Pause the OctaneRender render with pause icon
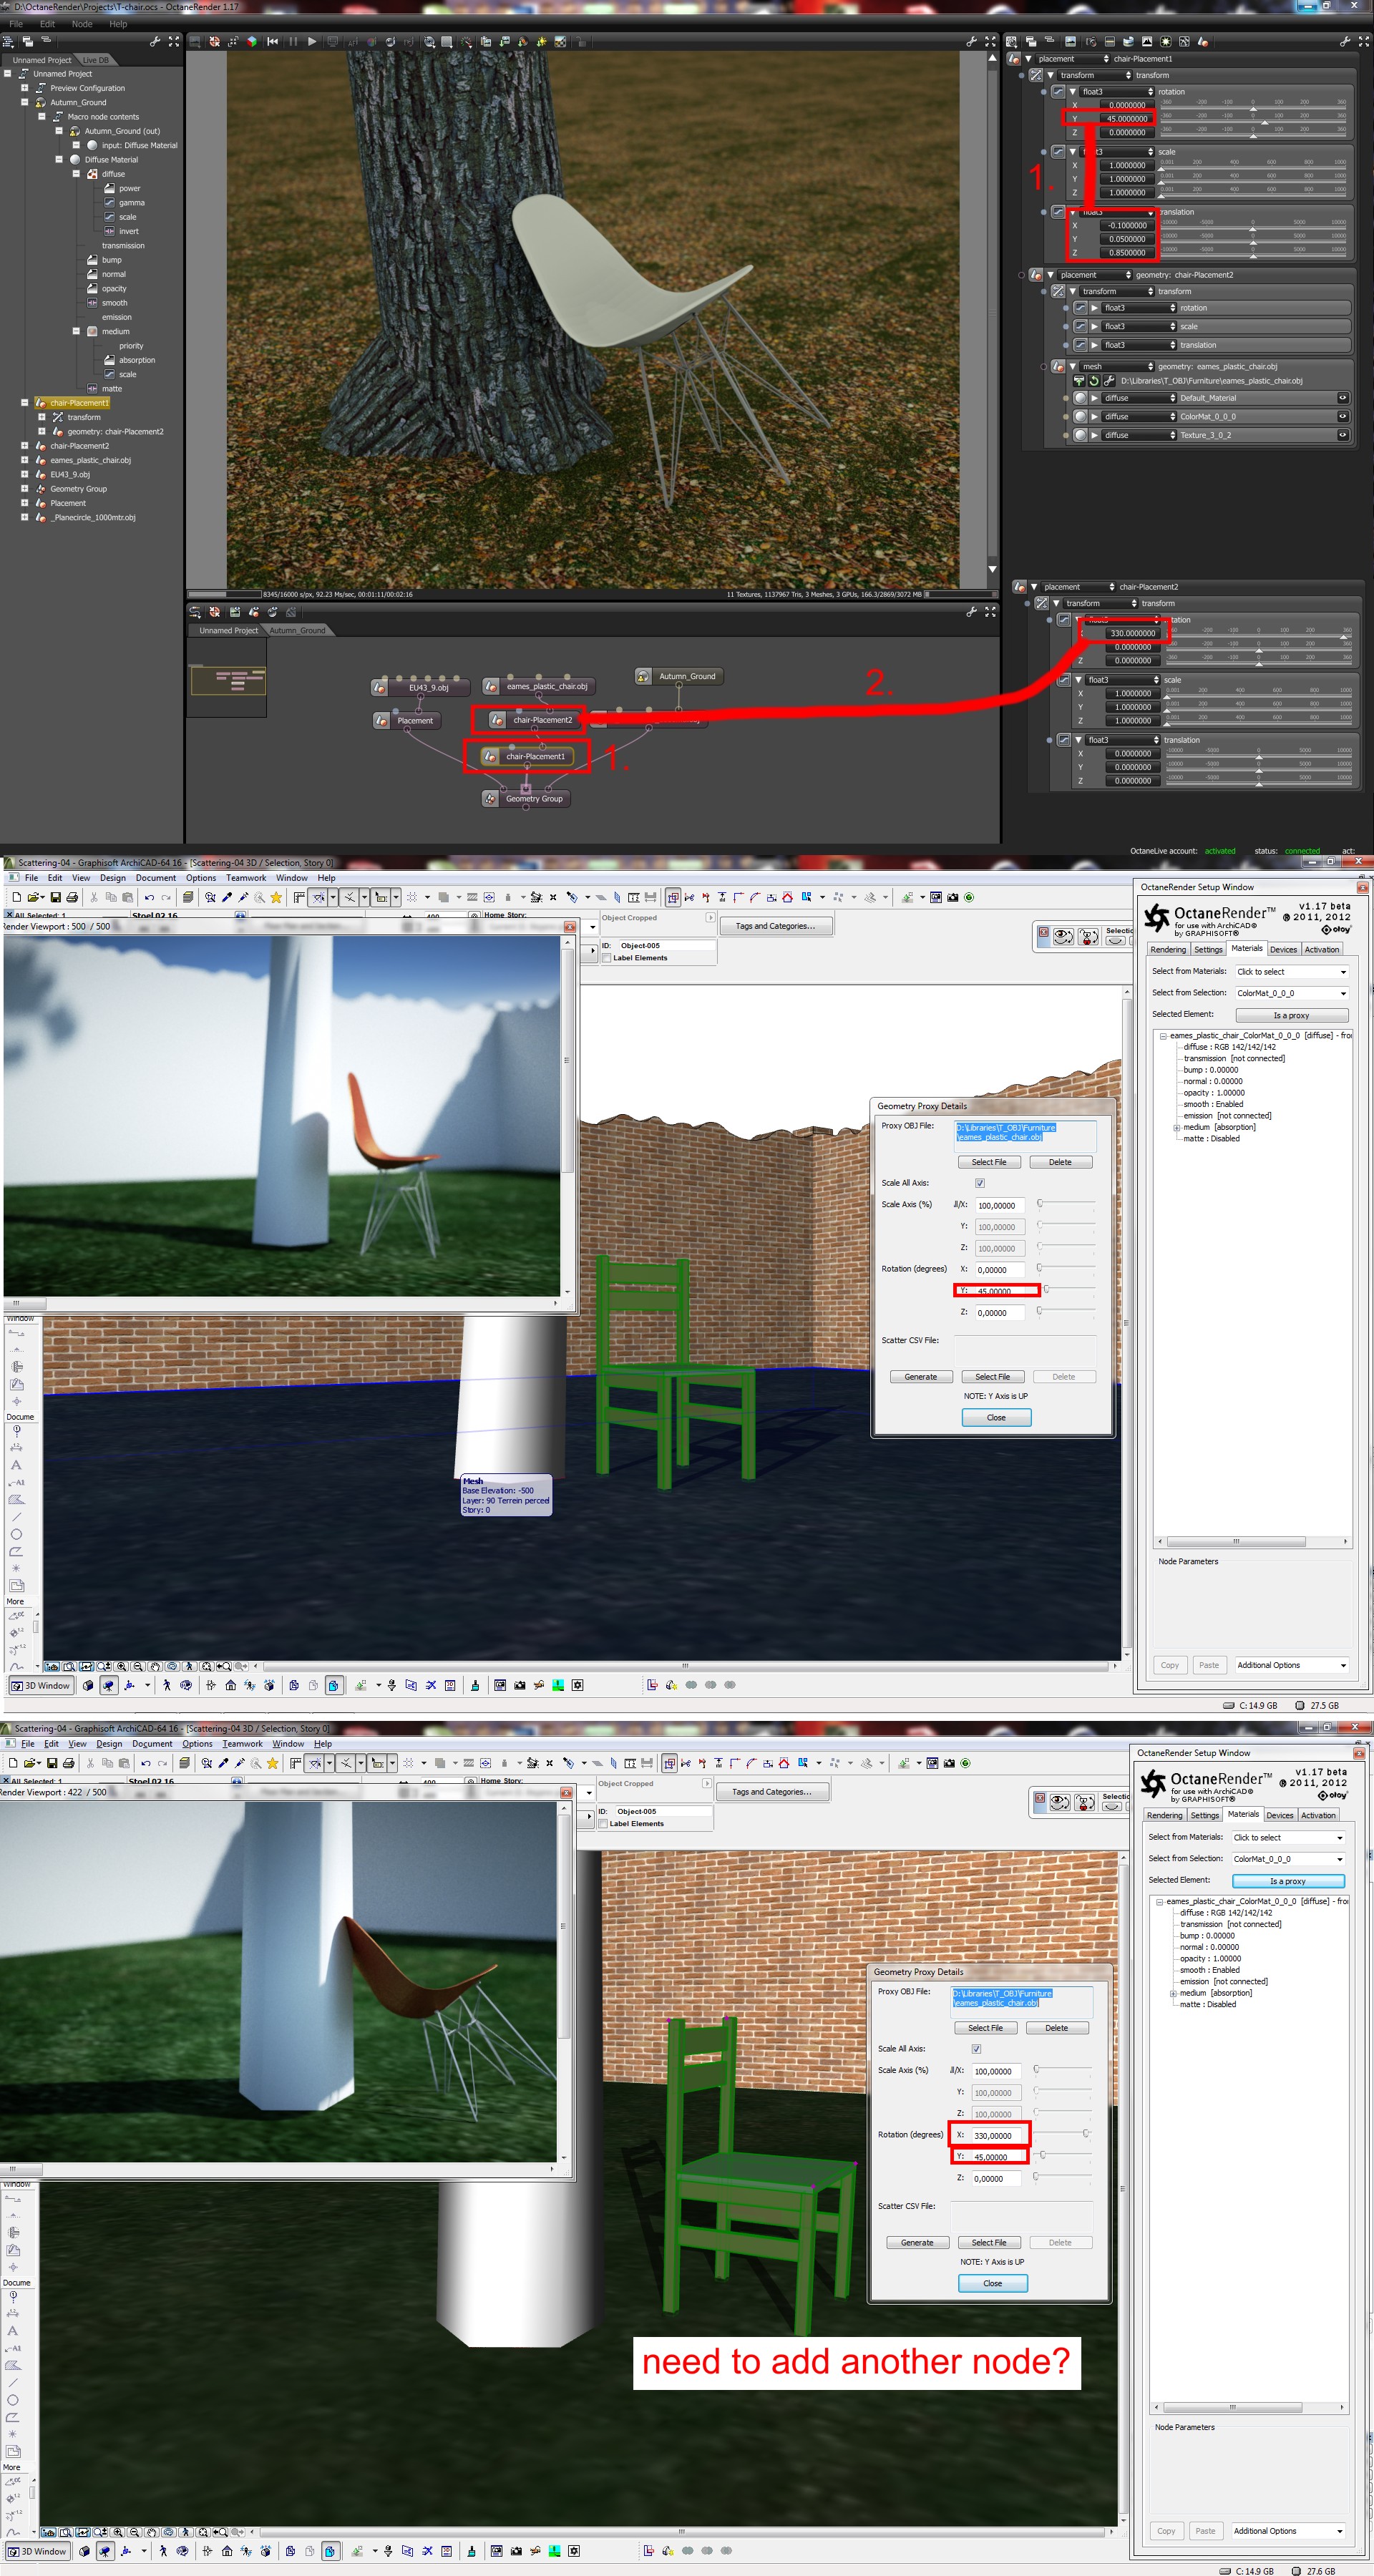Viewport: 1374px width, 2576px height. [x=293, y=42]
